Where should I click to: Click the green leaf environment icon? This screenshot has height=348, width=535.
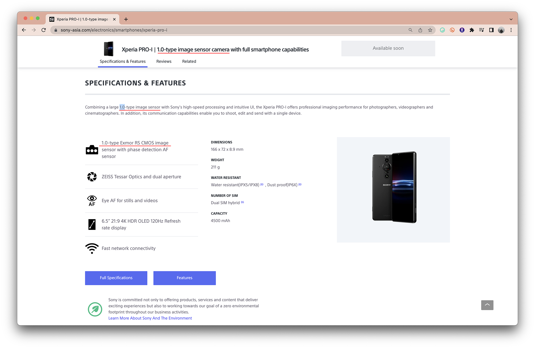[95, 309]
